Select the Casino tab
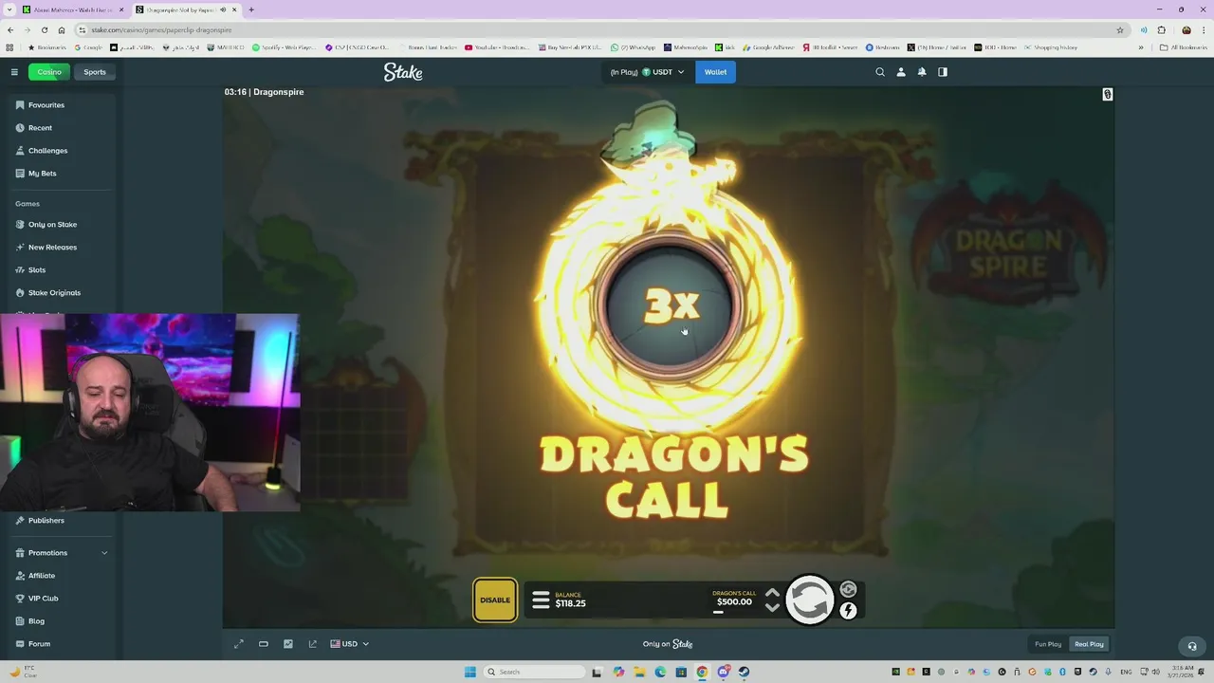 49,72
